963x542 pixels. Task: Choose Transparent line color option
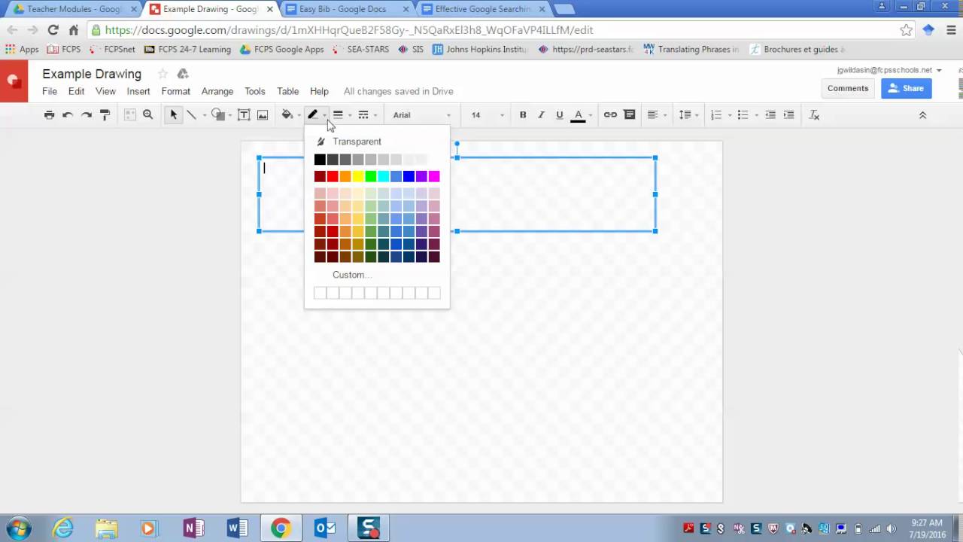click(356, 142)
